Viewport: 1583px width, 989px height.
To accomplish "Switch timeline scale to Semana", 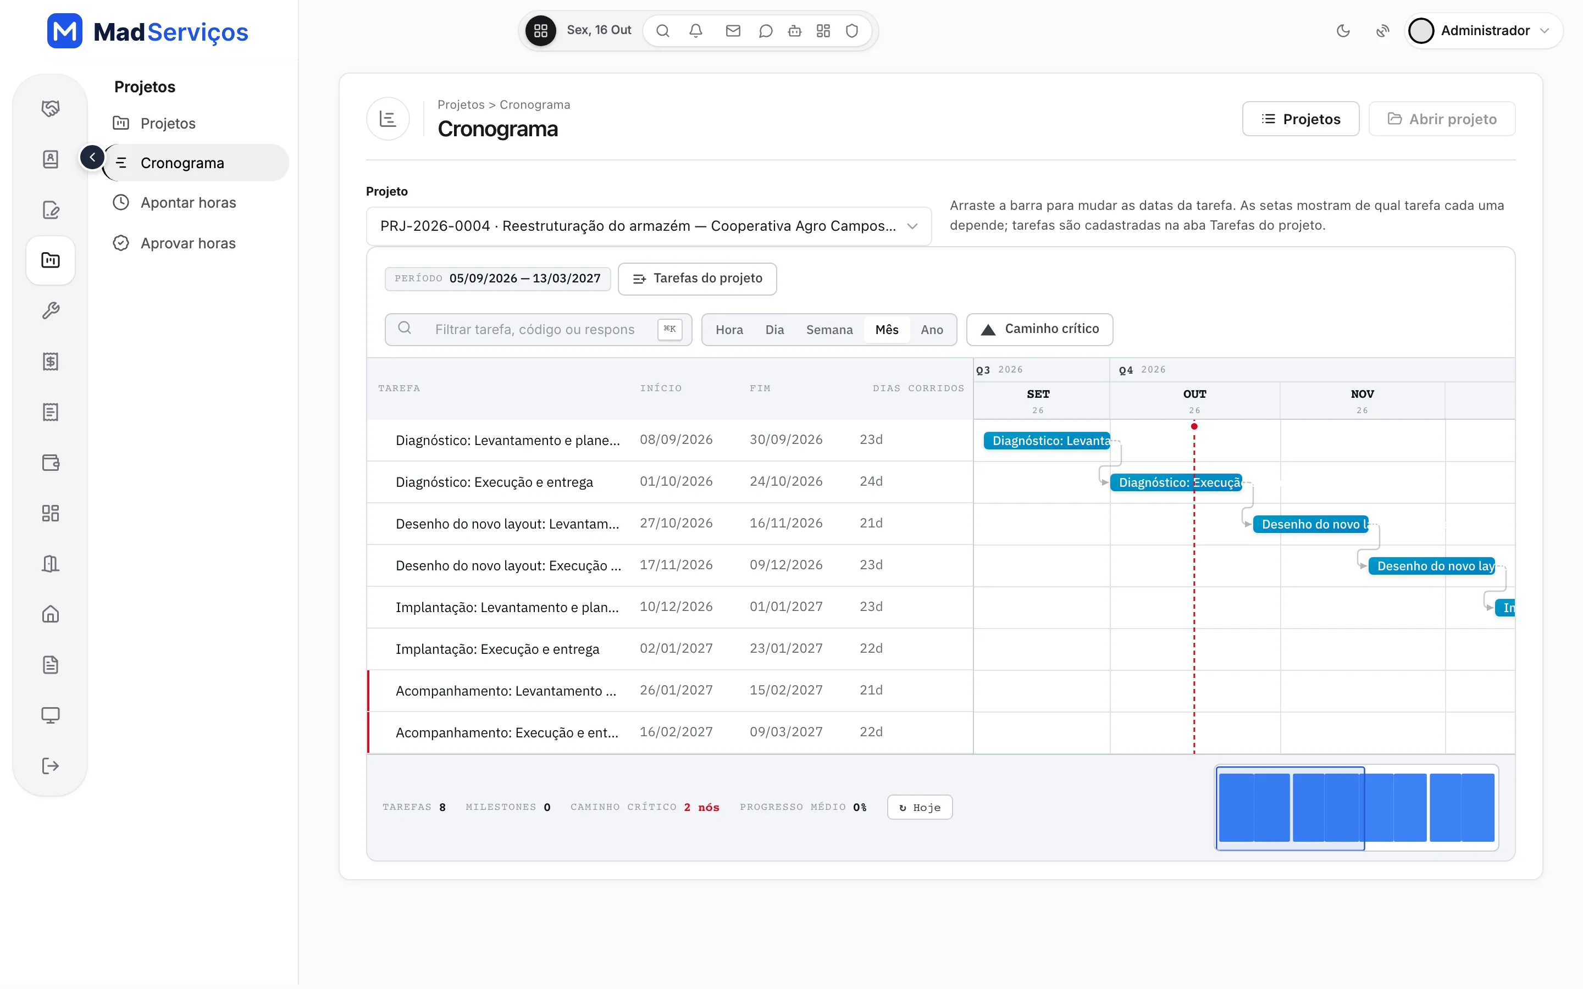I will pos(829,330).
